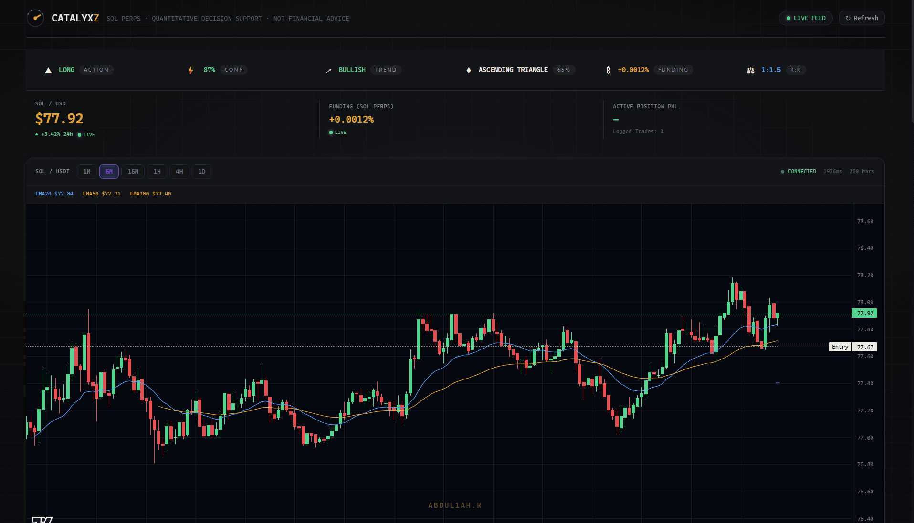The image size is (914, 523).
Task: Click the 1936ms latency text
Action: (x=833, y=172)
